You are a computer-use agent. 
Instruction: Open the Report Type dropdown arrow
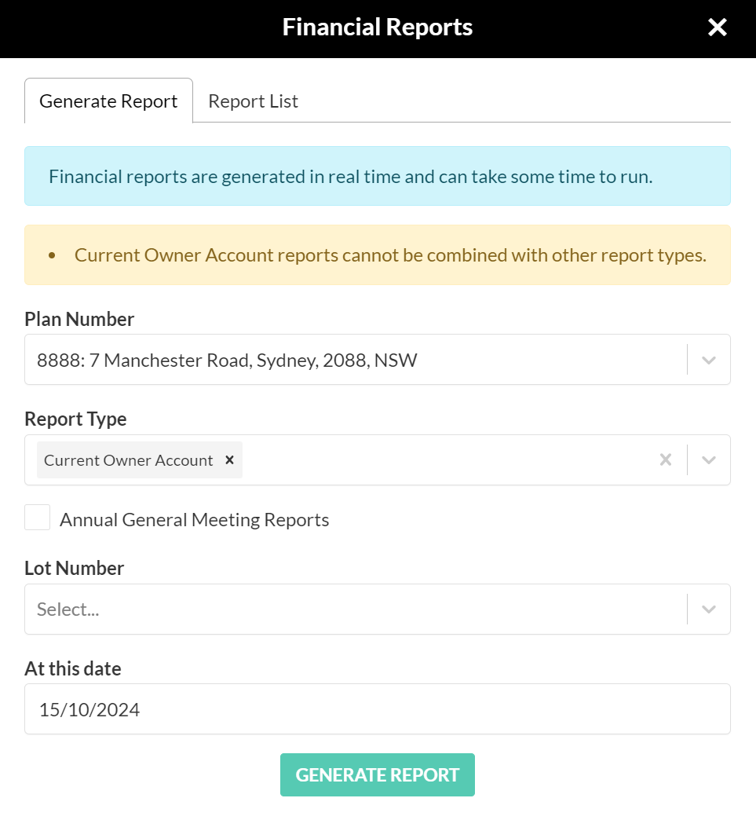[708, 459]
